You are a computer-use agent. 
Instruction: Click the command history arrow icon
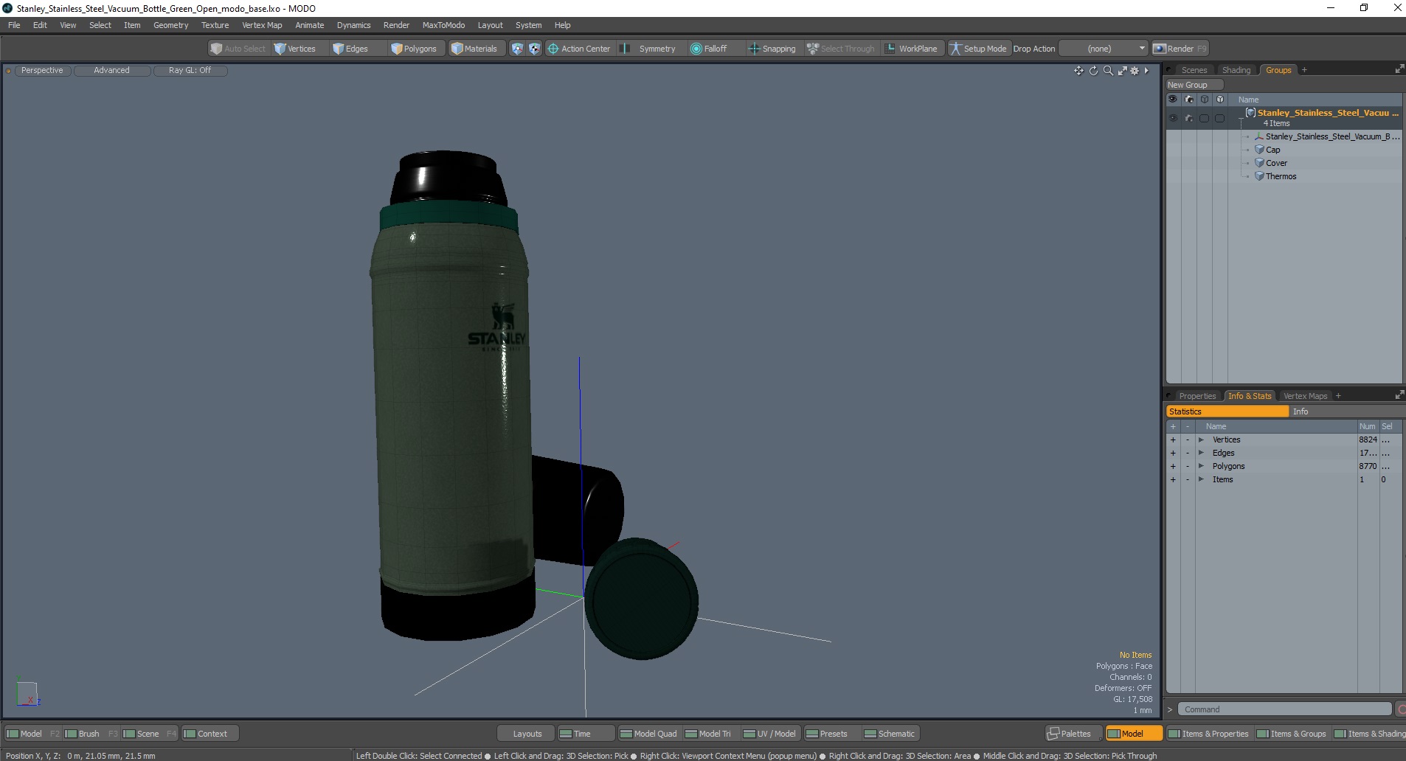1169,709
